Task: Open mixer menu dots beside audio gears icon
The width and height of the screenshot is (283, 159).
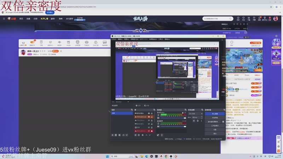Action: pyautogui.click(x=162, y=135)
